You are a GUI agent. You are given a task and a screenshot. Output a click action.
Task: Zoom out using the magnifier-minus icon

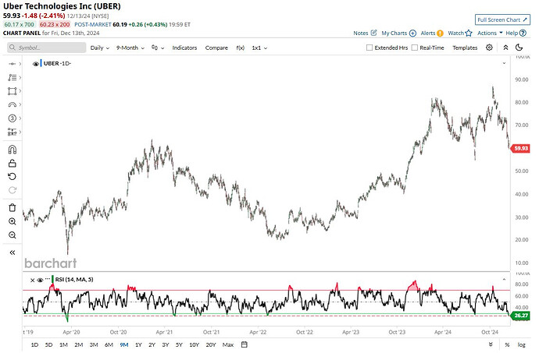(12, 235)
